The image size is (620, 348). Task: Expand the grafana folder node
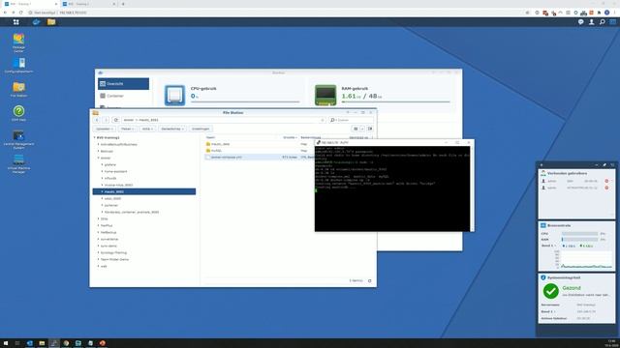tap(102, 164)
